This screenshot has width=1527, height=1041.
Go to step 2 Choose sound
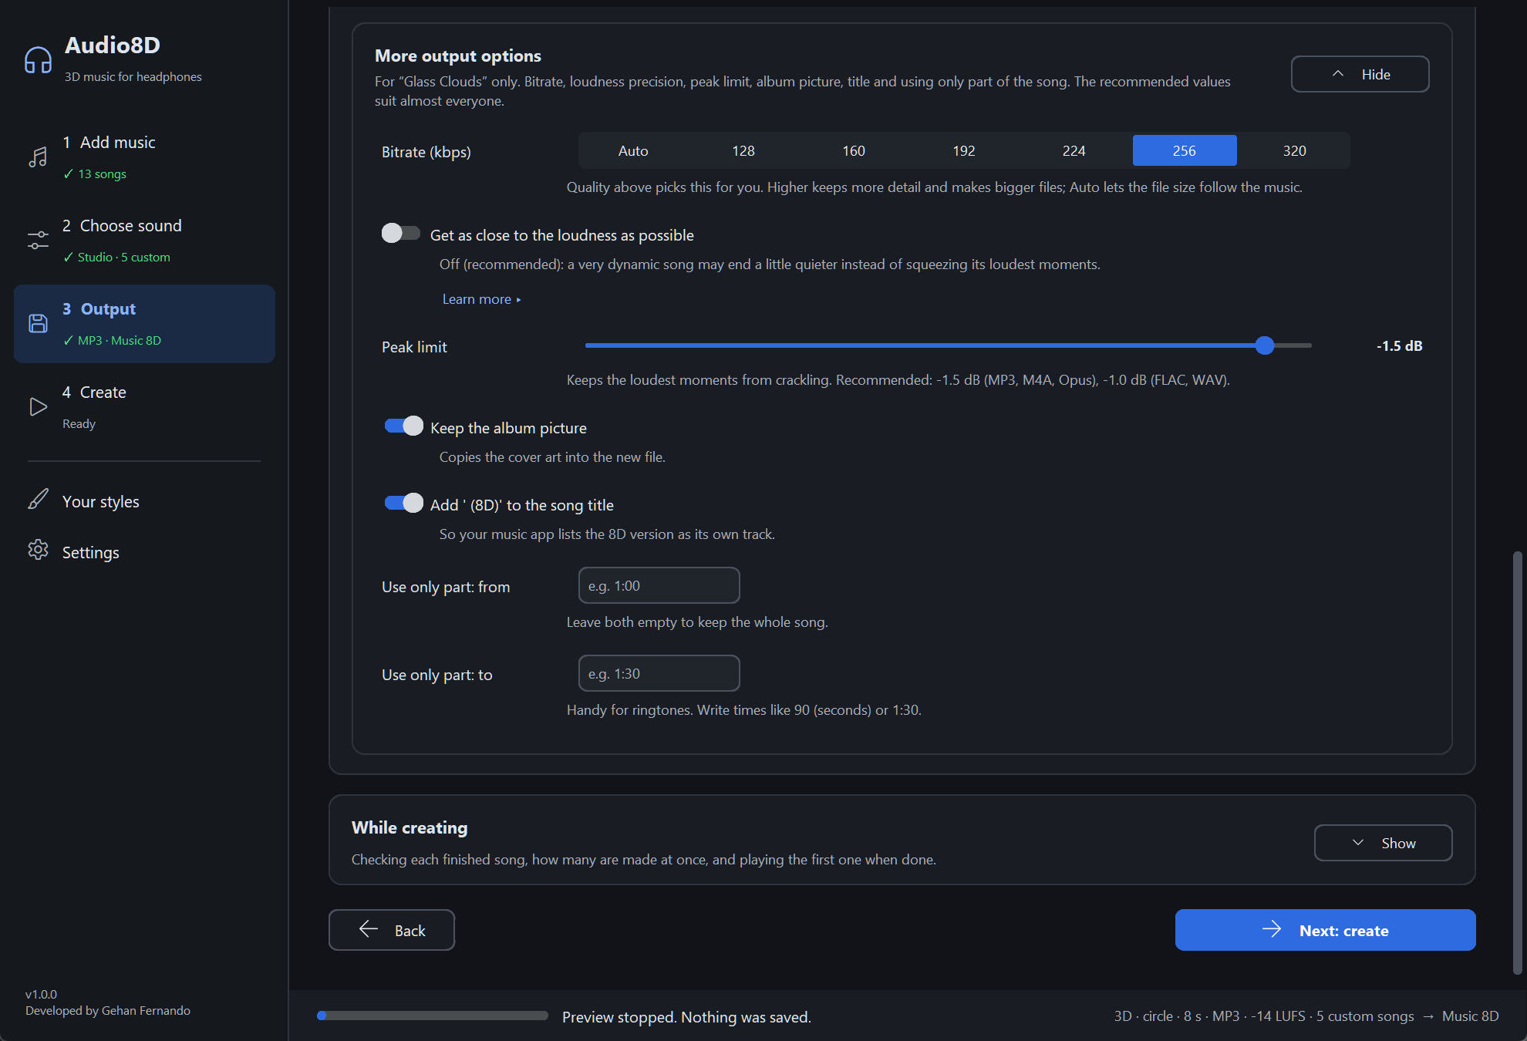[x=144, y=241]
